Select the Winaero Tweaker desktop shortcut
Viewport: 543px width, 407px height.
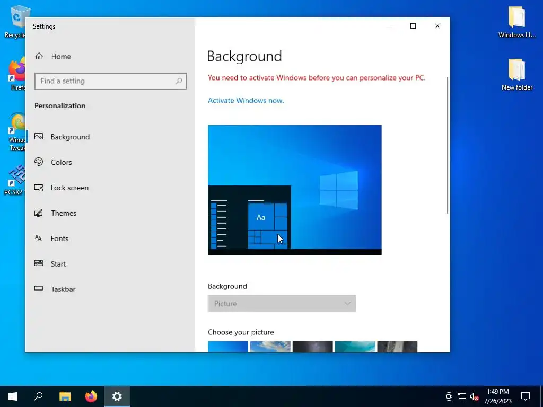[16, 131]
